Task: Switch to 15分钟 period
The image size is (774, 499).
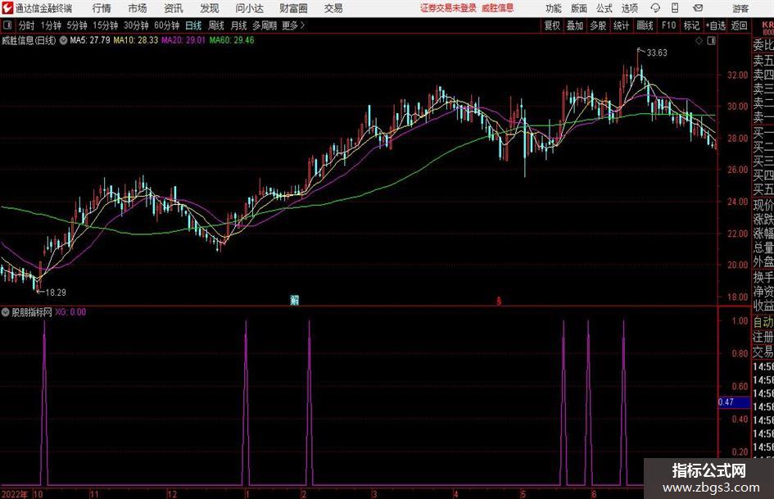Action: click(x=105, y=25)
